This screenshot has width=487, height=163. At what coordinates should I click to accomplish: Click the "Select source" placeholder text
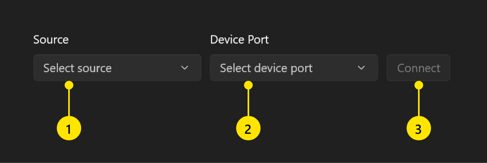(78, 68)
